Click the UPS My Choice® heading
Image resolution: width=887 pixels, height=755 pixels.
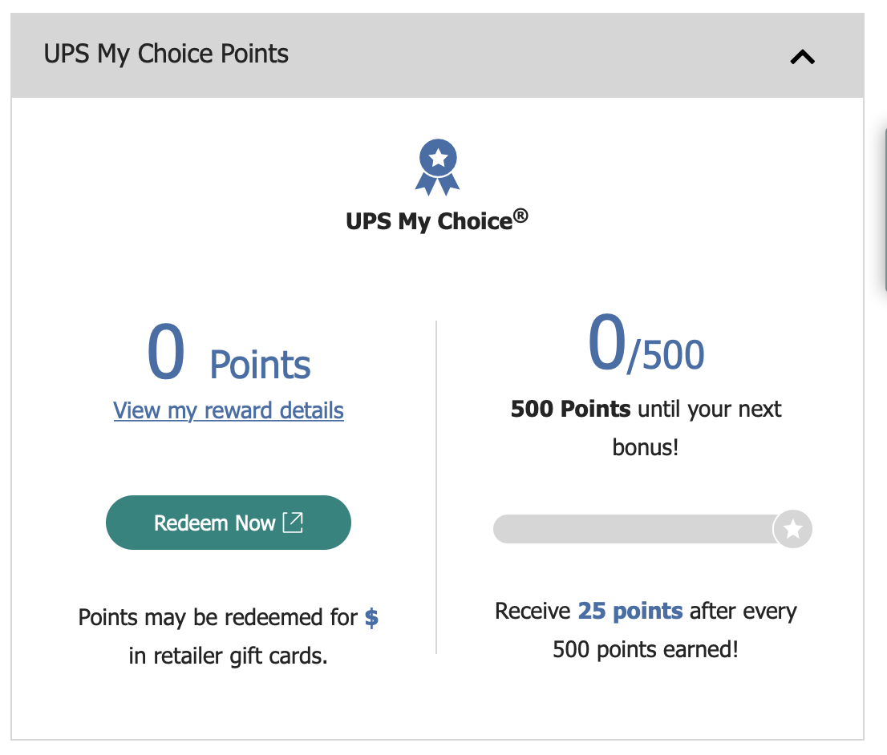click(429, 221)
